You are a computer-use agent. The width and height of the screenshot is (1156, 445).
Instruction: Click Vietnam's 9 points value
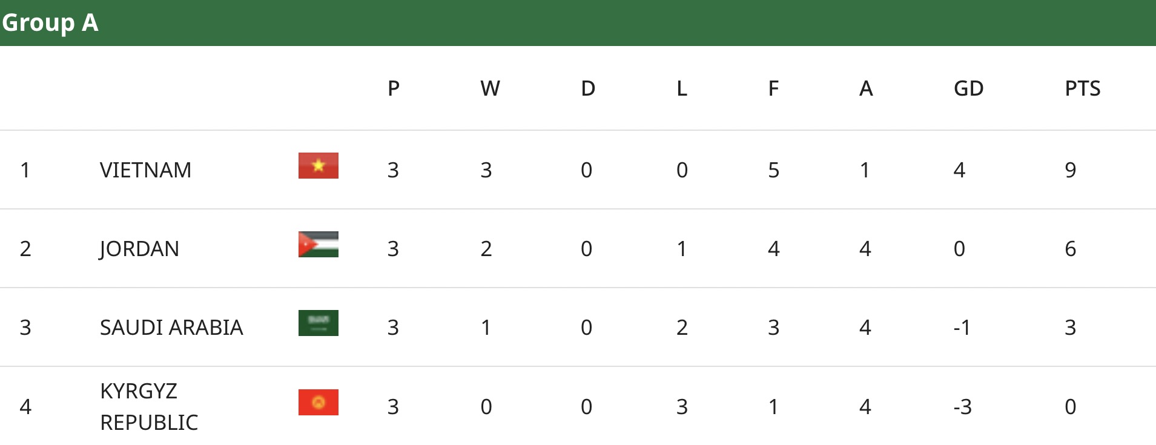click(1071, 170)
